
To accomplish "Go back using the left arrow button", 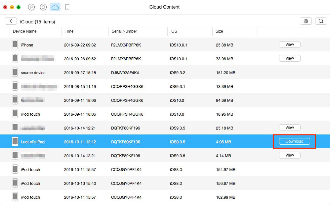I will [11, 21].
